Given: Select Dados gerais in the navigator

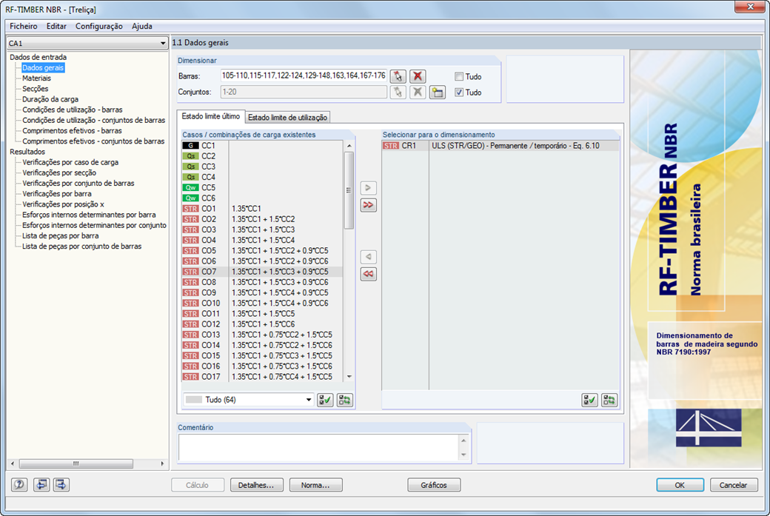Looking at the screenshot, I should point(43,68).
